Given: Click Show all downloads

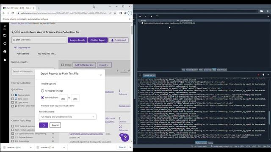Looking at the screenshot, I should pos(122,147).
